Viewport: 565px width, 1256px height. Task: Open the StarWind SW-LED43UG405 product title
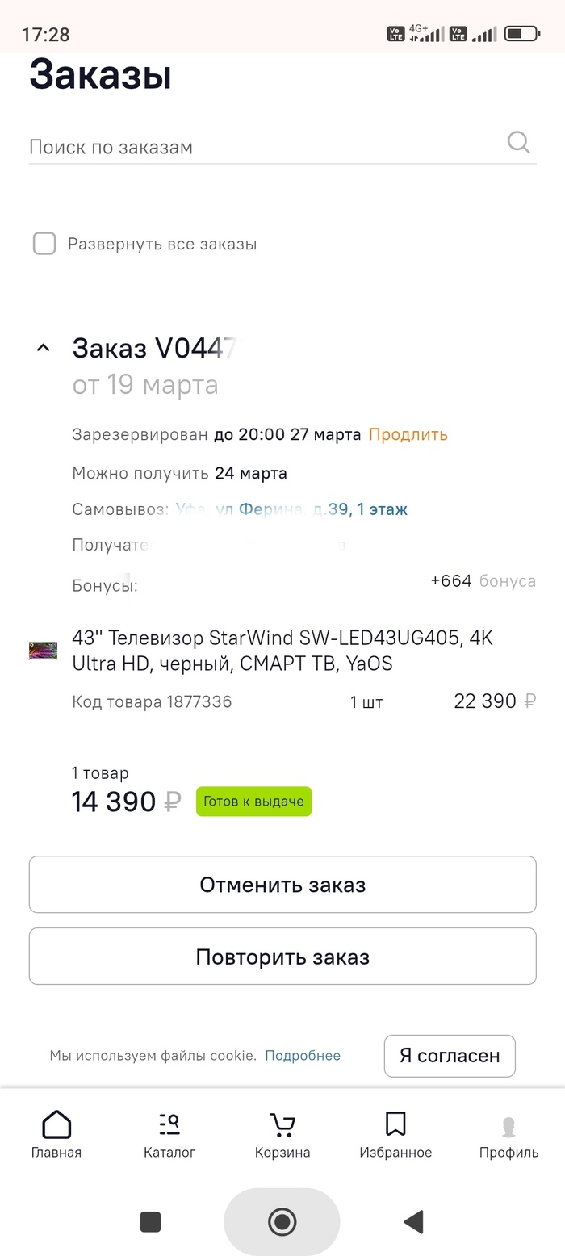tap(282, 651)
